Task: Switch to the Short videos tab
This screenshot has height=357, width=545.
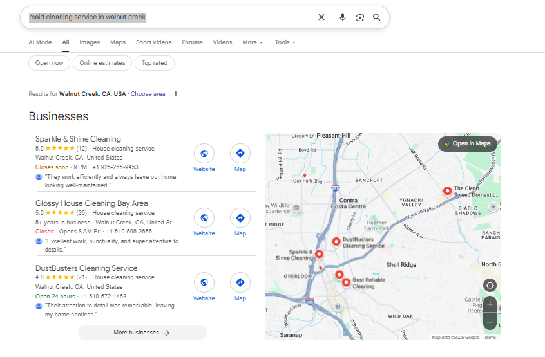Action: 153,42
